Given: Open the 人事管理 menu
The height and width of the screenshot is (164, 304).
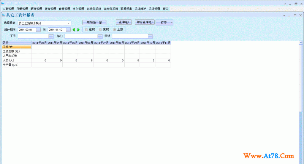Looking at the screenshot, I should (x=8, y=8).
